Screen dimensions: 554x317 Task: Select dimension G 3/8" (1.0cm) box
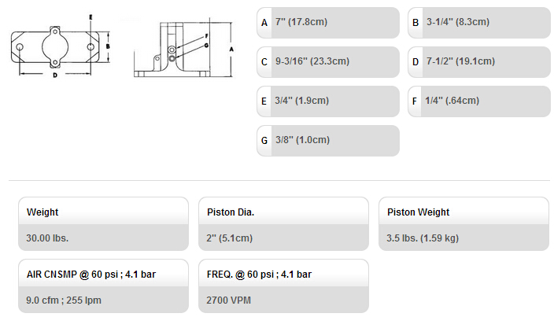(x=328, y=141)
